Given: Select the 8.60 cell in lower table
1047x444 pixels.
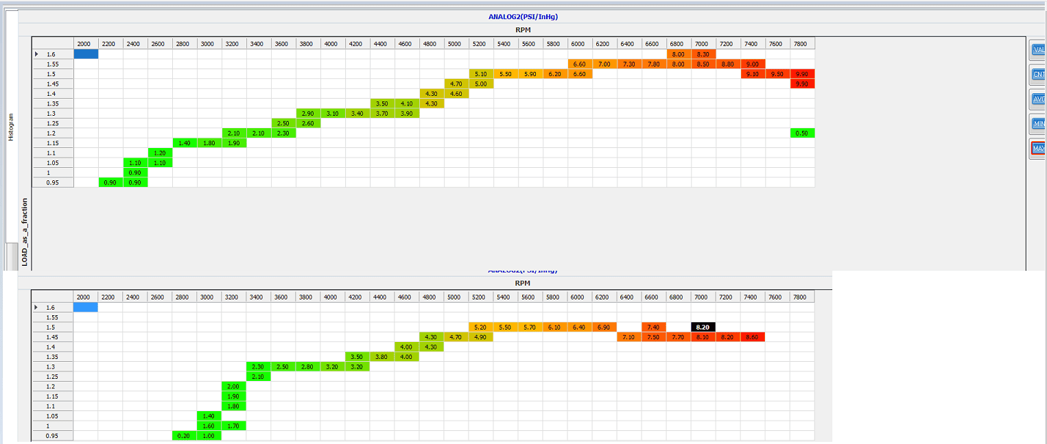Looking at the screenshot, I should pyautogui.click(x=753, y=337).
